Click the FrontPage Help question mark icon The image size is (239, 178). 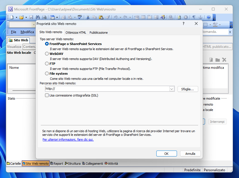209,17
